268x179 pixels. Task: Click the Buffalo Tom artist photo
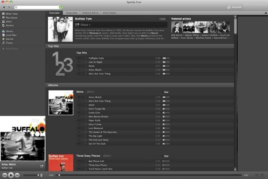click(x=60, y=29)
